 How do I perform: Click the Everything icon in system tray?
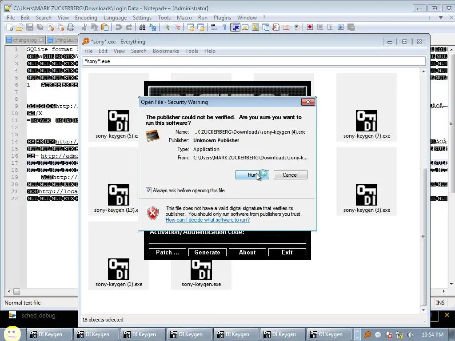tap(367, 335)
